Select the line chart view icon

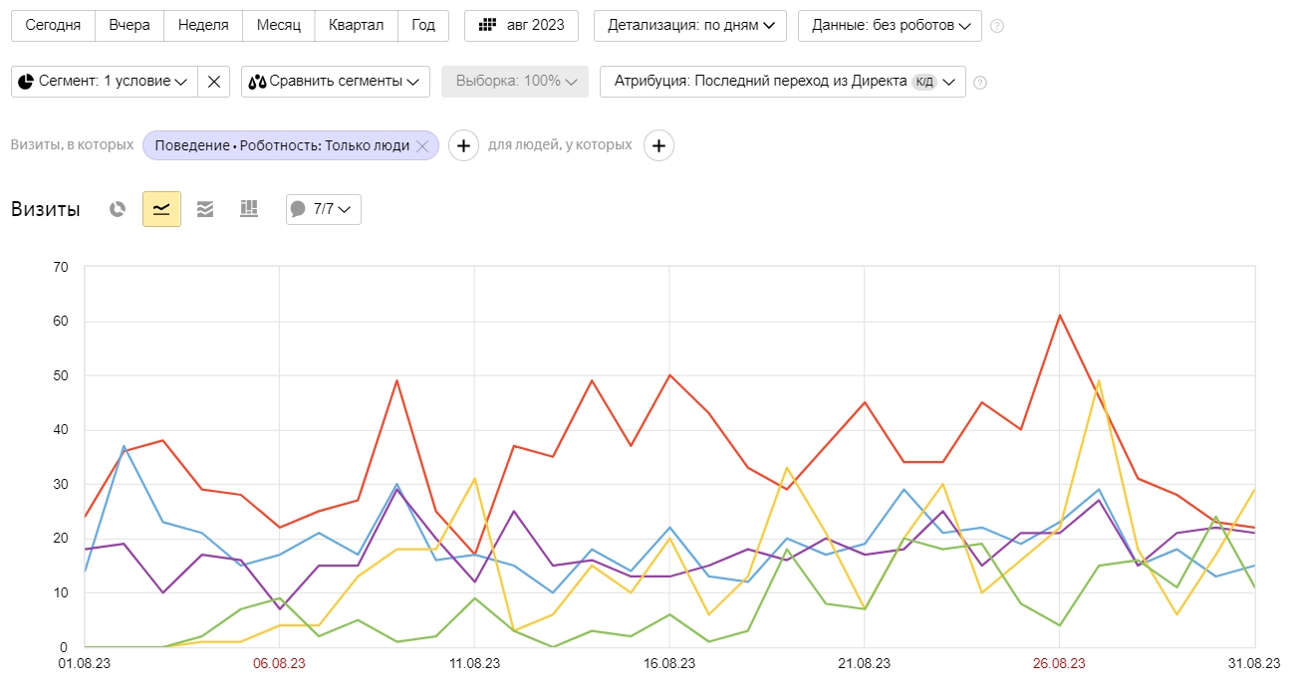click(161, 209)
